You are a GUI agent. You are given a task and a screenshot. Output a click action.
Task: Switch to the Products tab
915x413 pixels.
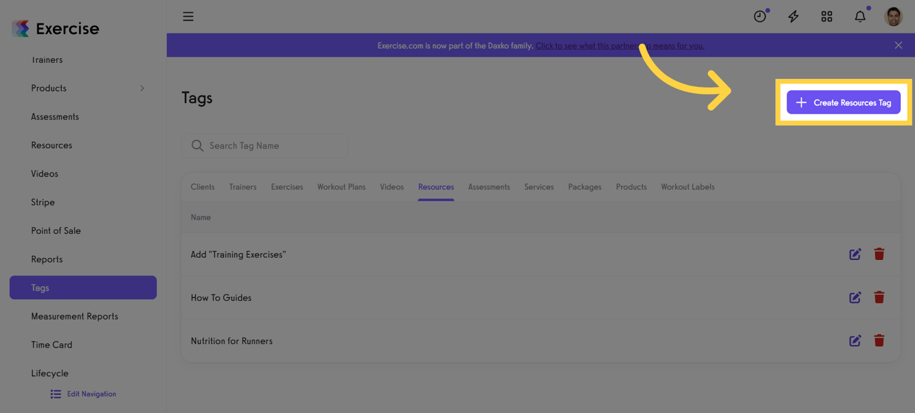[631, 187]
